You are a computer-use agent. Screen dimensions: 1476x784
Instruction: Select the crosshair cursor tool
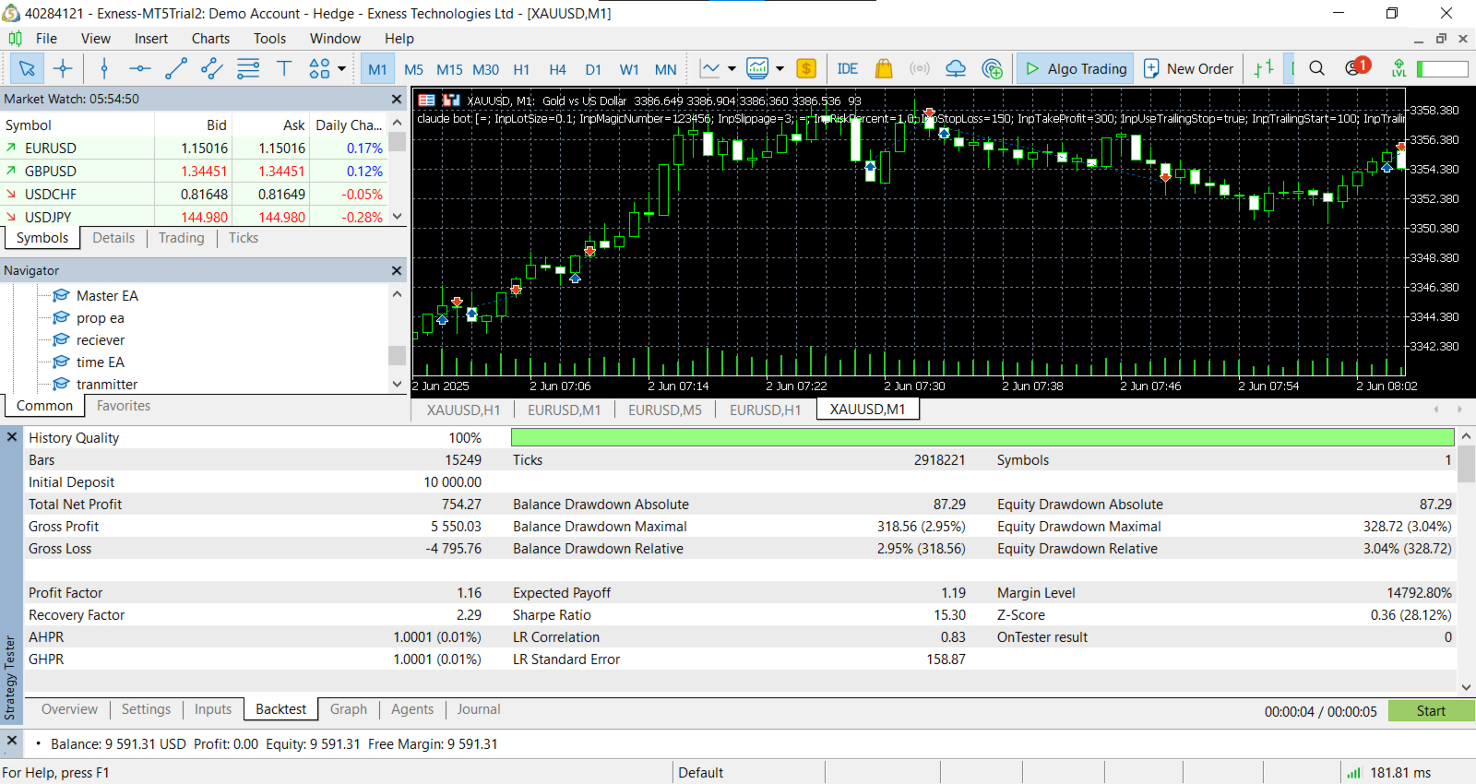click(63, 68)
